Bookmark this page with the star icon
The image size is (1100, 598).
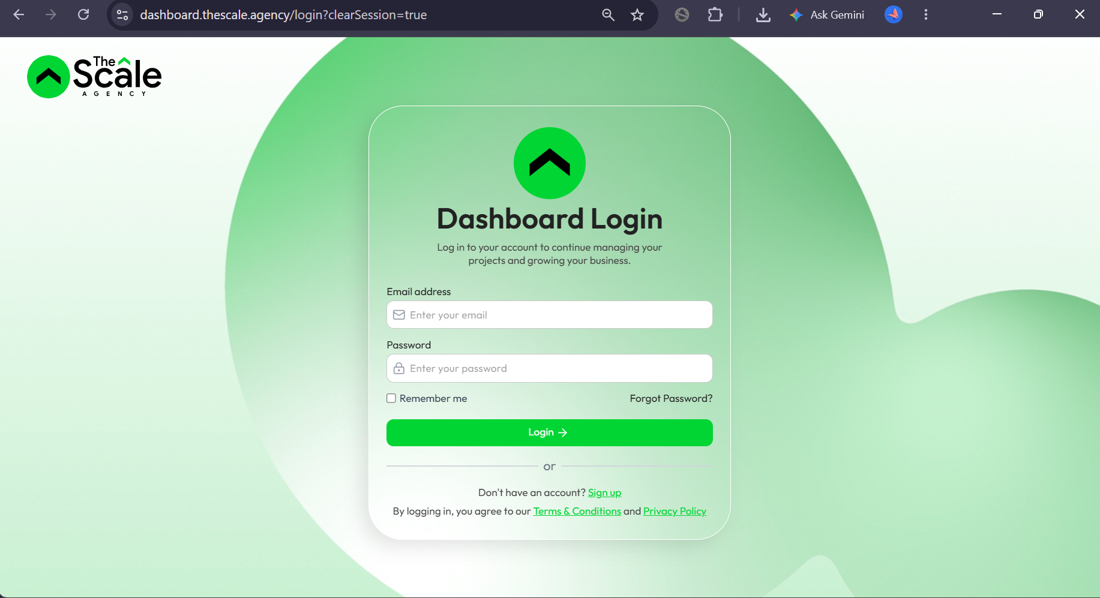637,15
